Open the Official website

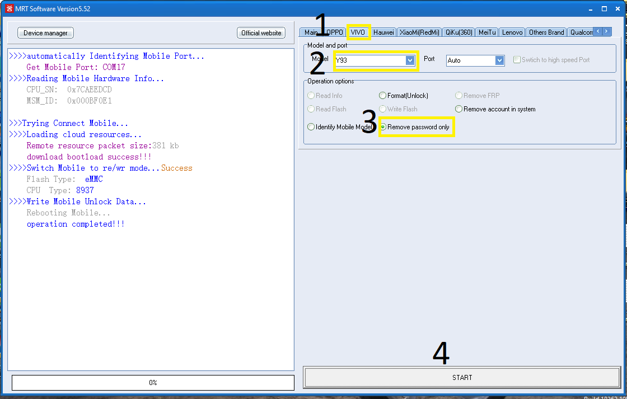coord(261,33)
